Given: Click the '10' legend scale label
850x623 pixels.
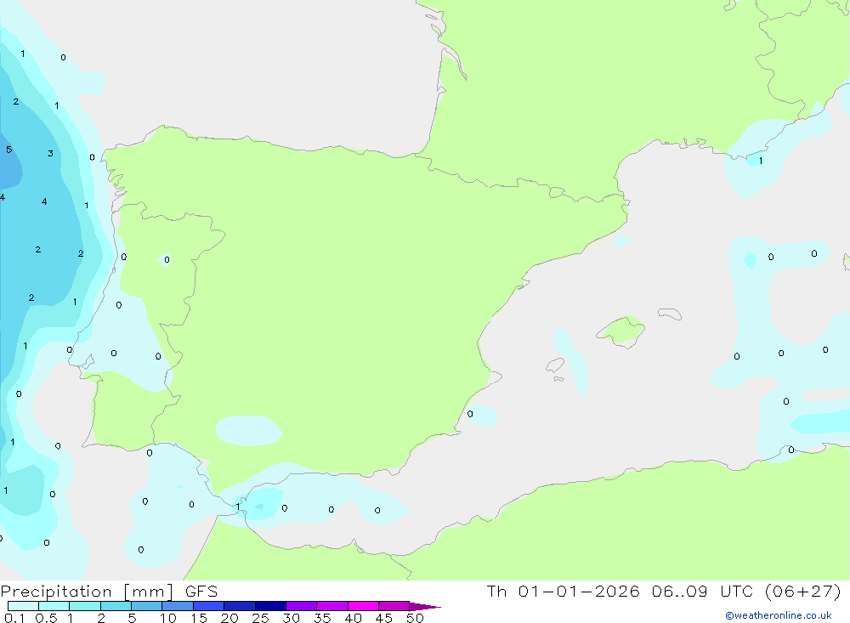Looking at the screenshot, I should 168,618.
